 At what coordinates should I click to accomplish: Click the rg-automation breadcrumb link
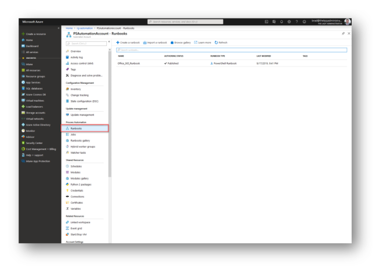85,28
